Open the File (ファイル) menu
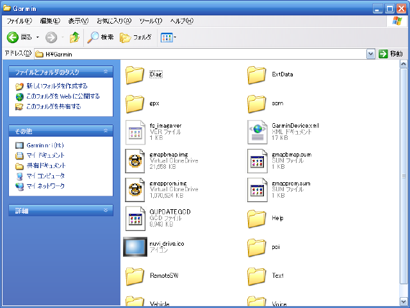Screen dimensions: 410x308 (x=19, y=21)
